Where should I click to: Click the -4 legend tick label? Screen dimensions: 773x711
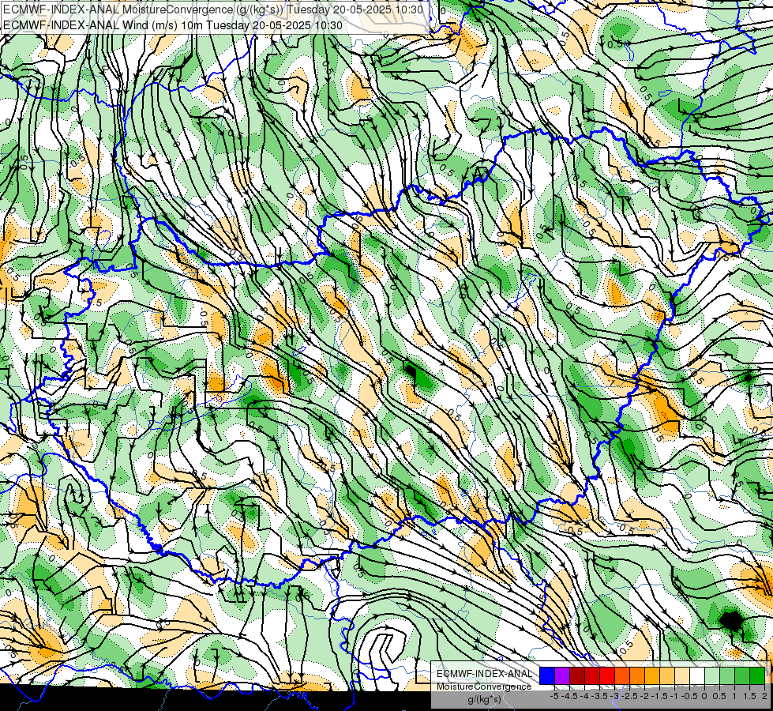click(584, 696)
